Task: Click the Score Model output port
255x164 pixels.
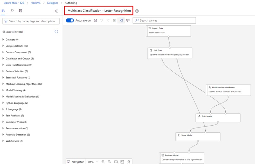Action: (198, 141)
